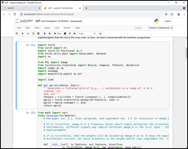This screenshot has width=188, height=149.
Task: Click the kernel idle circle indicator
Action: 172,28
